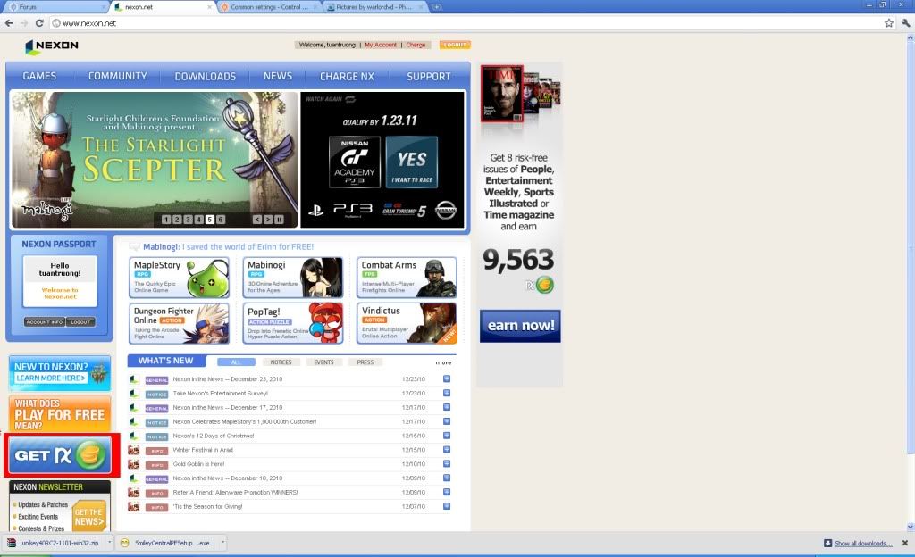Viewport: 915px width, 557px height.
Task: Open the GAMES navigation menu
Action: tap(39, 77)
